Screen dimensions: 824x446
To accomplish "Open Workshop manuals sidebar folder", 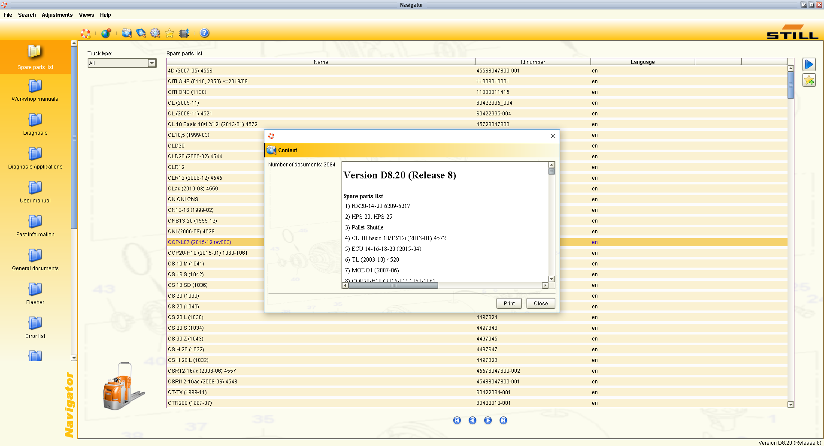I will point(35,90).
